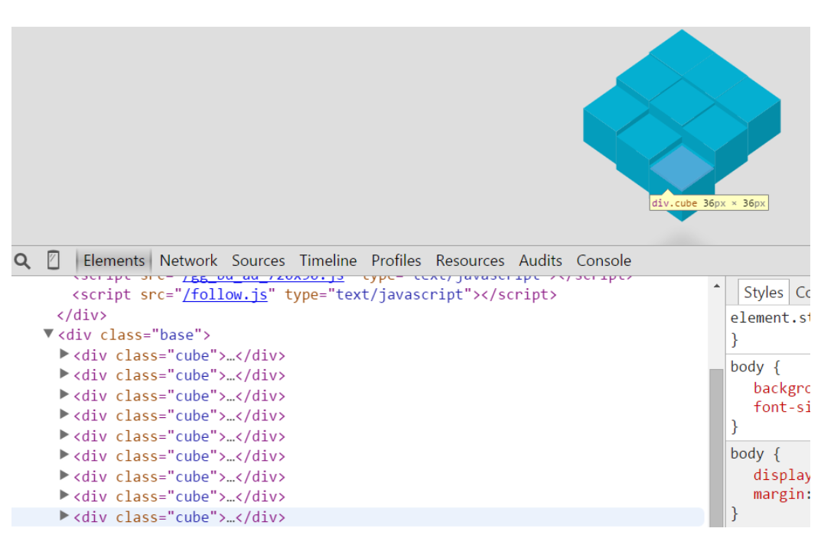
Task: Switch to the Timeline tab
Action: pos(327,261)
